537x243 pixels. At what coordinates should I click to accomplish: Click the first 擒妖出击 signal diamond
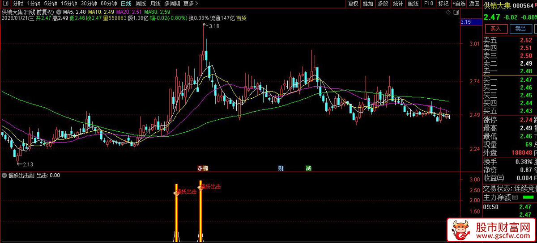[176, 193]
